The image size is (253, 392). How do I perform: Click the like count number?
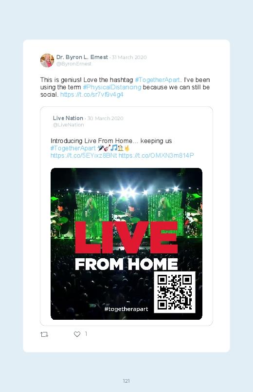pos(86,334)
